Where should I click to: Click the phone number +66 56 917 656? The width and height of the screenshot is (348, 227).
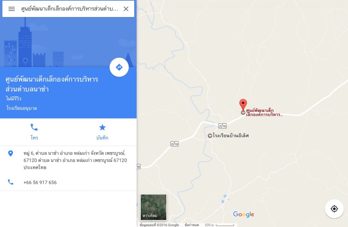pyautogui.click(x=40, y=183)
